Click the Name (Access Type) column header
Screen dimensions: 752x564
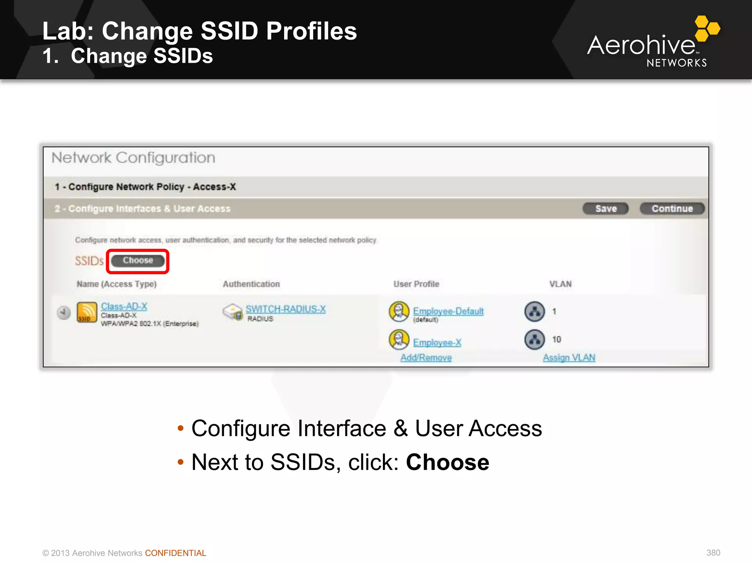click(x=116, y=284)
